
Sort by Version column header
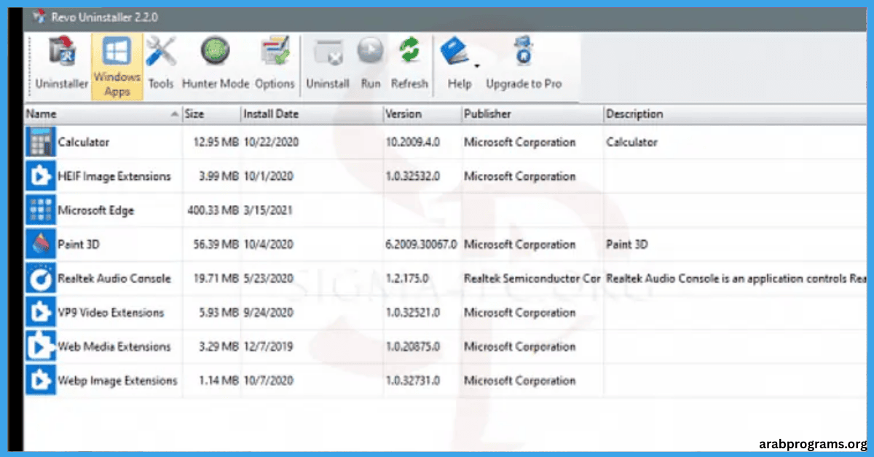[422, 114]
